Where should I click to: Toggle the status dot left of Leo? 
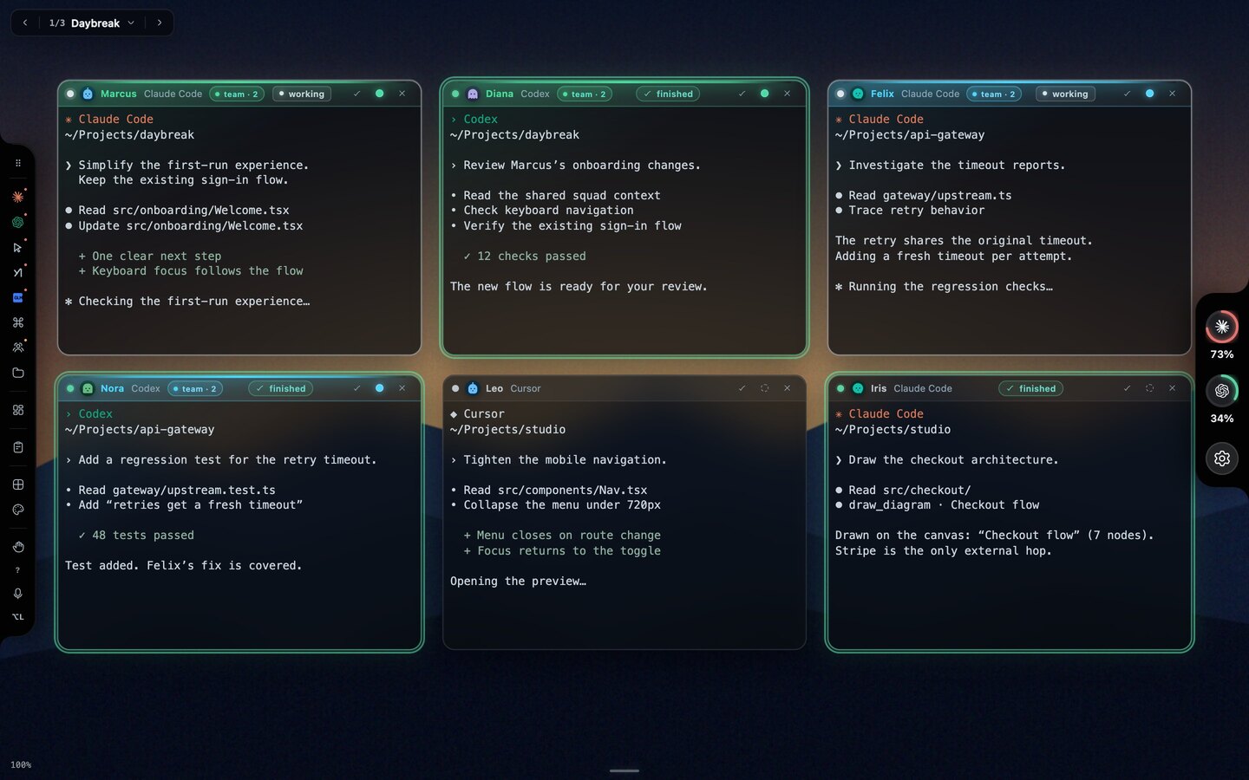tap(455, 388)
